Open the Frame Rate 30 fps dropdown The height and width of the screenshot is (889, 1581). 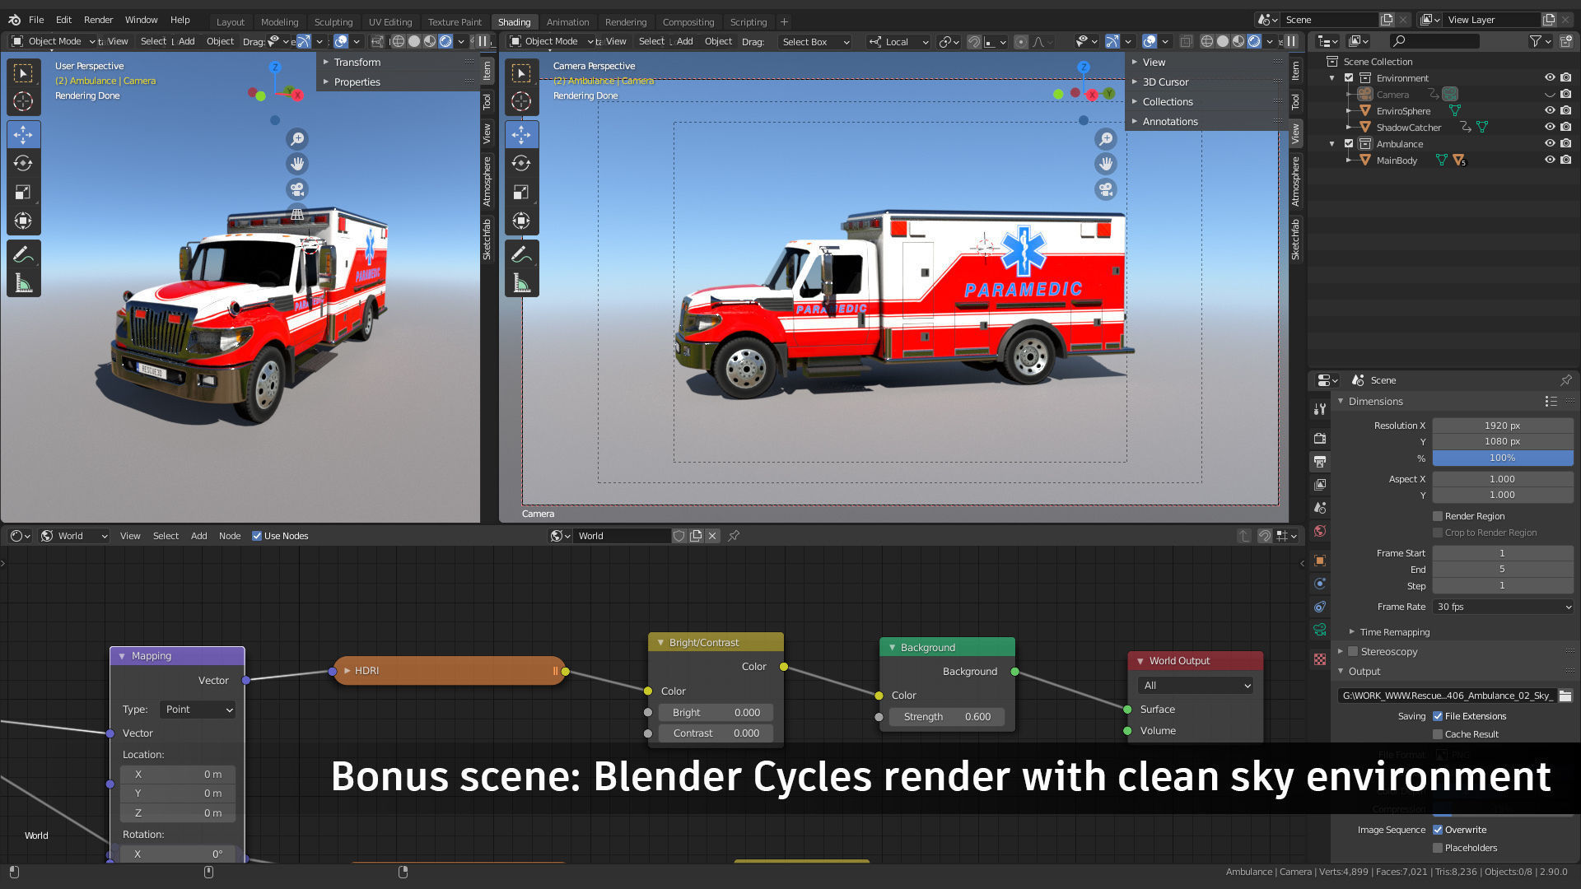point(1503,607)
